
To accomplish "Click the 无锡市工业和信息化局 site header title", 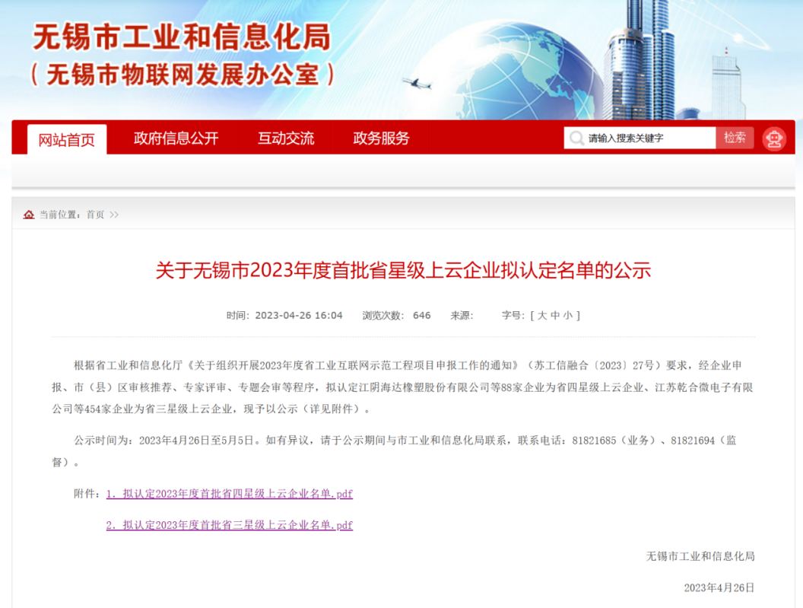I will pyautogui.click(x=182, y=37).
